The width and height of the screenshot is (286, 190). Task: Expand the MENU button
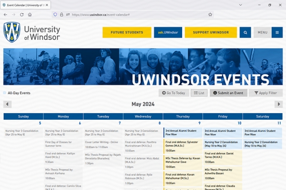click(x=262, y=33)
